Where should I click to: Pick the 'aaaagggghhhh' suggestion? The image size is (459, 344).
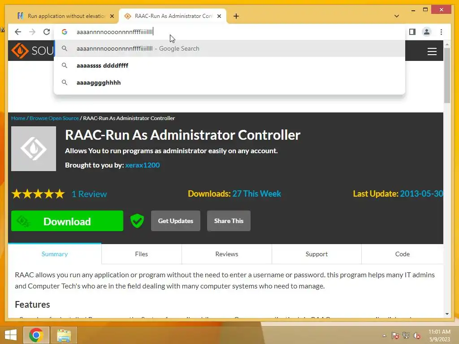click(x=229, y=82)
